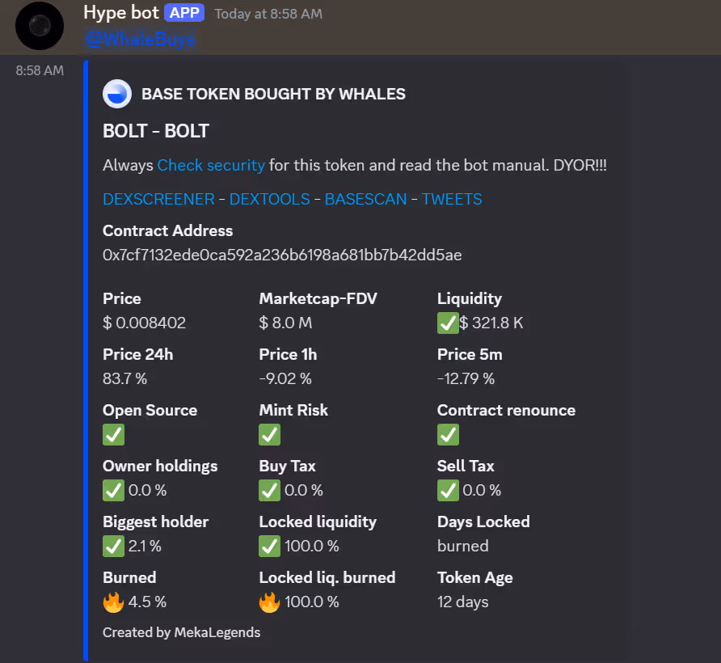
Task: Open the DEXTOOLS link
Action: coord(269,199)
